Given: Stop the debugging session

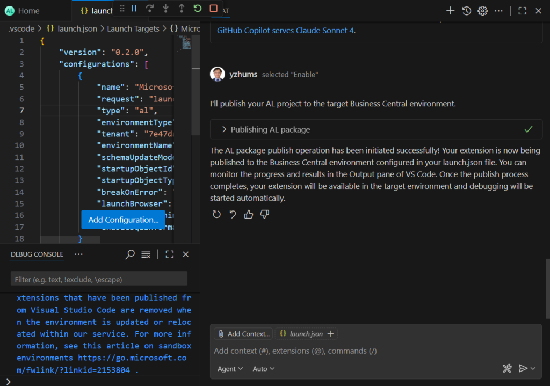Looking at the screenshot, I should [x=213, y=8].
